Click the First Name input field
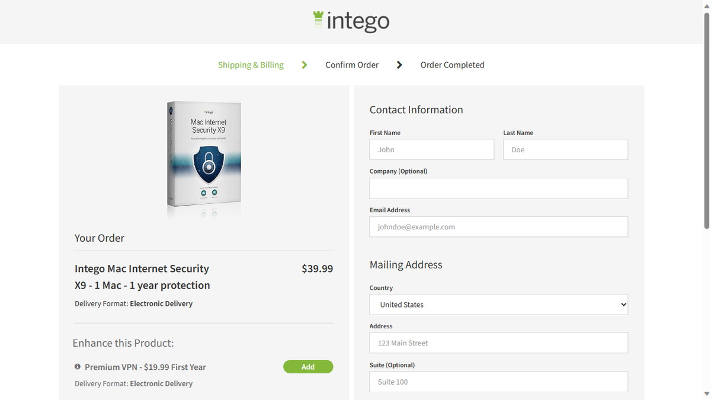Viewport: 711px width, 400px height. (x=431, y=149)
